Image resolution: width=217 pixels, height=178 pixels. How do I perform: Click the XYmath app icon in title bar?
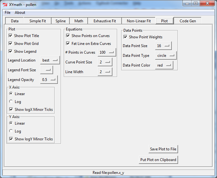point(5,4)
